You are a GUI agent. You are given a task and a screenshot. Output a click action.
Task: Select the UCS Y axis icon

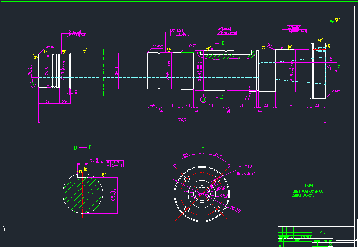point(4,228)
